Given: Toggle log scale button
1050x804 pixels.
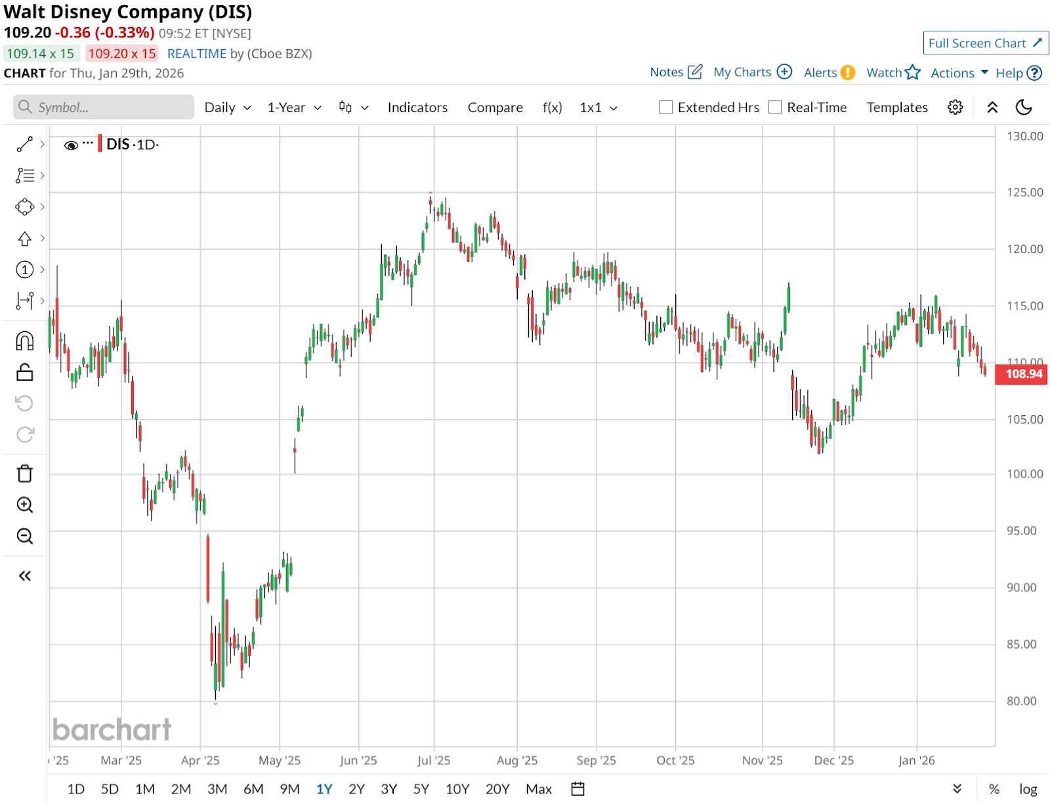Looking at the screenshot, I should 1028,789.
